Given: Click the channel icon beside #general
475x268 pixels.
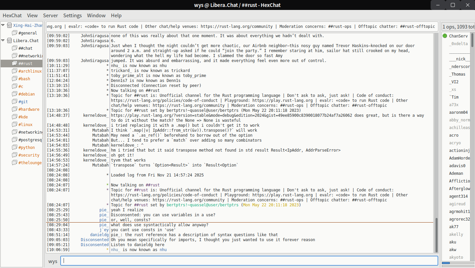Looking at the screenshot, I should [15, 33].
